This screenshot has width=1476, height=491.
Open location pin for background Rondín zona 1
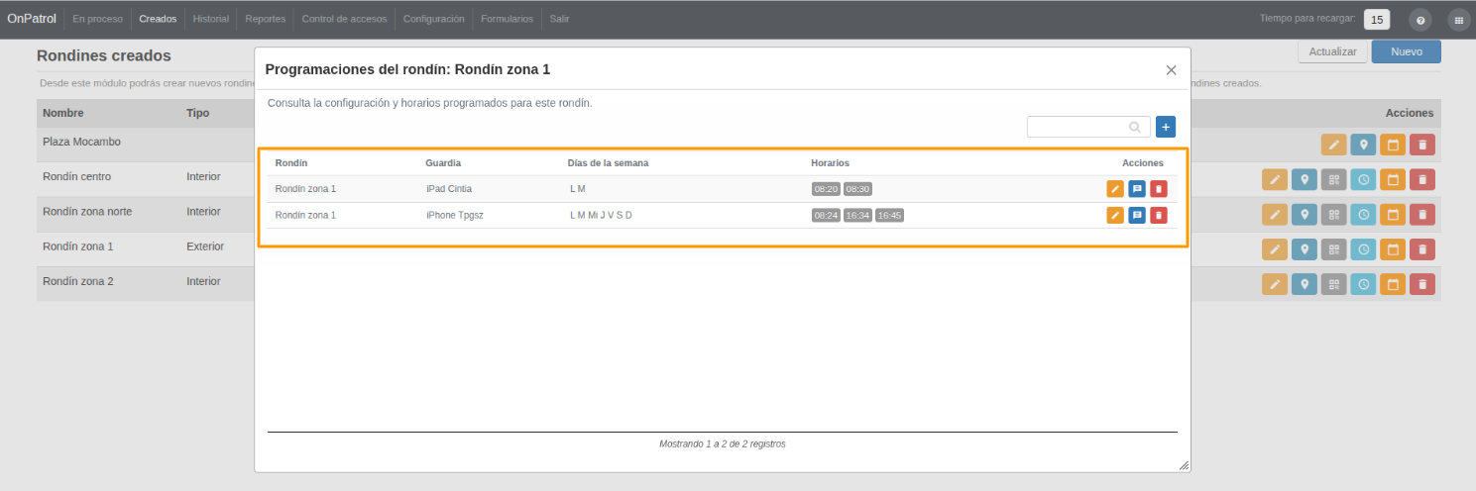pos(1305,248)
